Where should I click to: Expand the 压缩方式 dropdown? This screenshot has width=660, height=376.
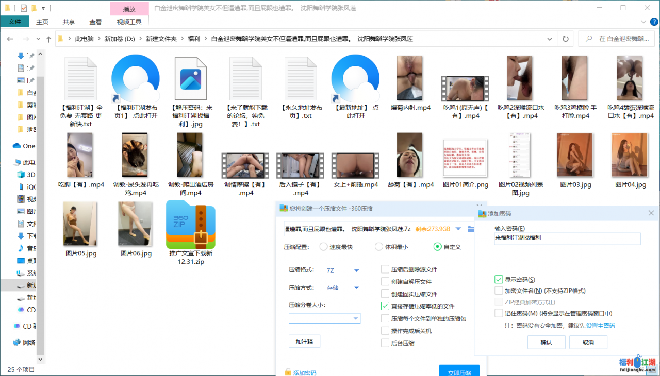pyautogui.click(x=356, y=288)
